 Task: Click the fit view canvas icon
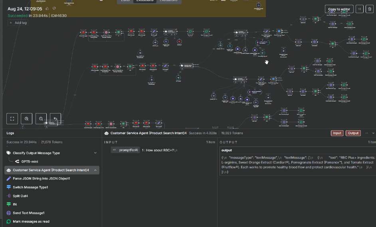12,119
